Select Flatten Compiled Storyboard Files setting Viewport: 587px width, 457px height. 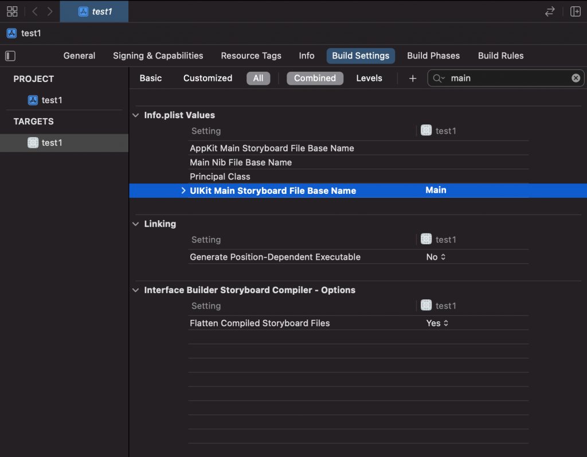tap(260, 323)
